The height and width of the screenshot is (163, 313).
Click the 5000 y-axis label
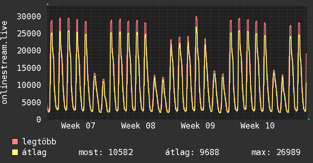(32, 102)
